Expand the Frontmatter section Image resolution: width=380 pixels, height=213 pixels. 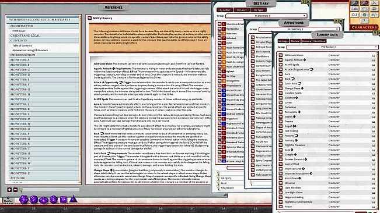click(x=44, y=26)
